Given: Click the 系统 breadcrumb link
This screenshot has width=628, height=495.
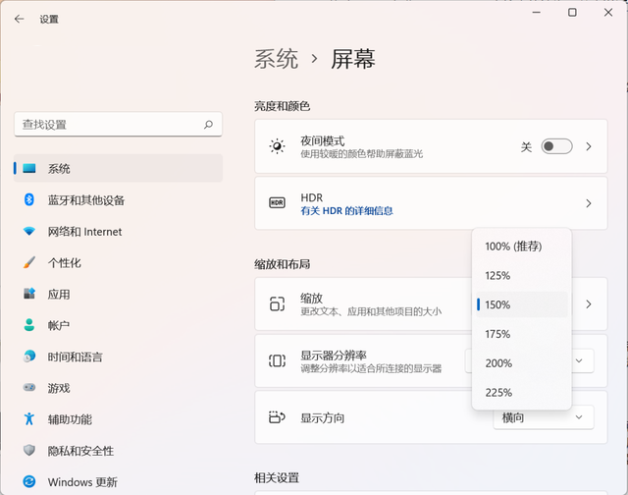Looking at the screenshot, I should [x=276, y=59].
